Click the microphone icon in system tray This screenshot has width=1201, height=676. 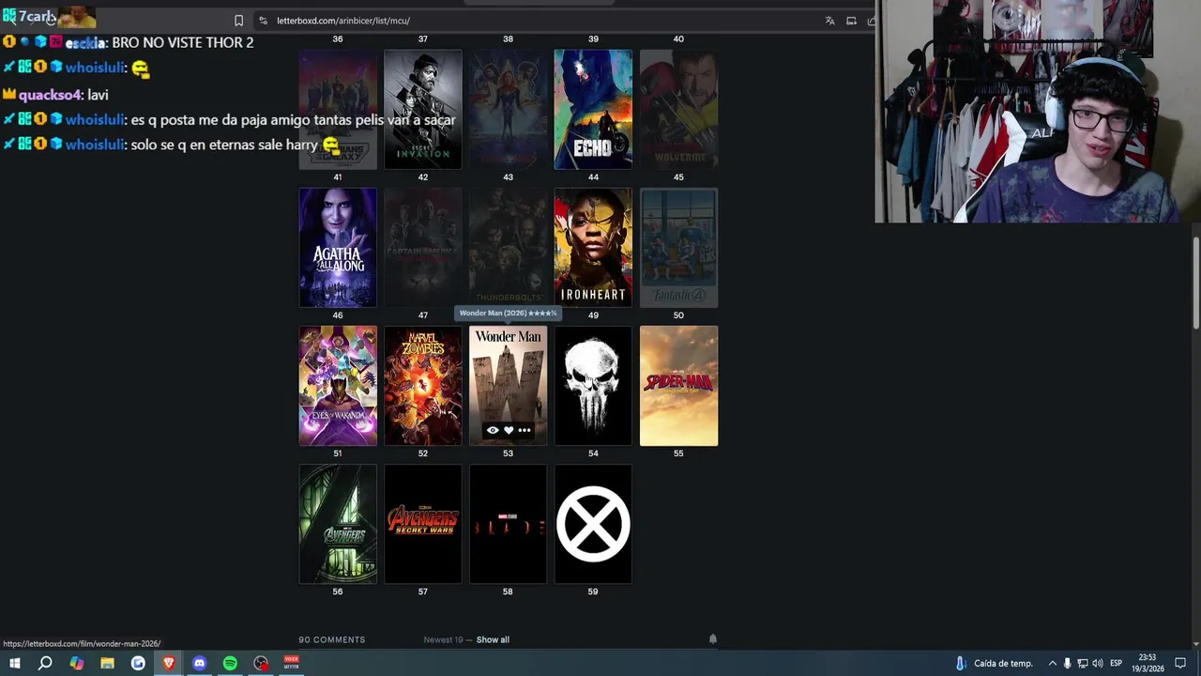point(1067,663)
